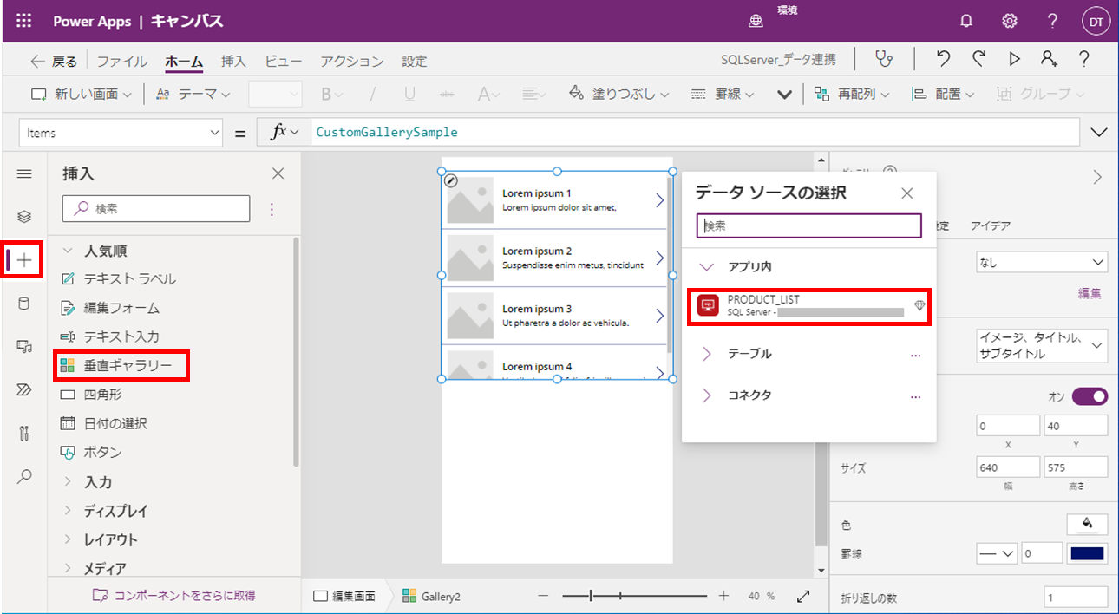Undo the last action
The image size is (1119, 614).
point(944,59)
